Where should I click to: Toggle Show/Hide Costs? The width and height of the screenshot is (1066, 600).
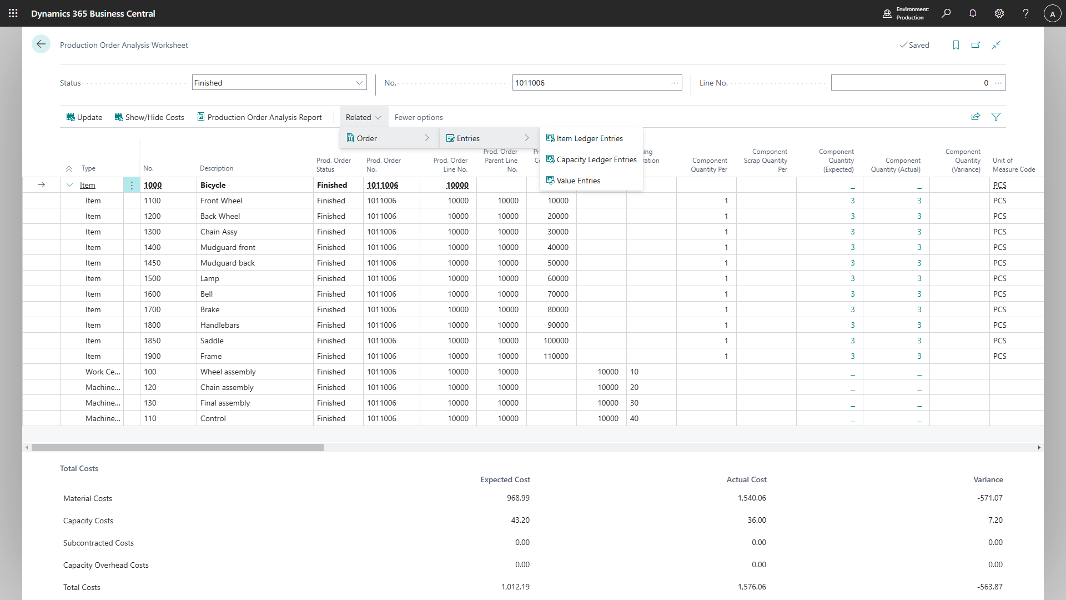coord(149,117)
